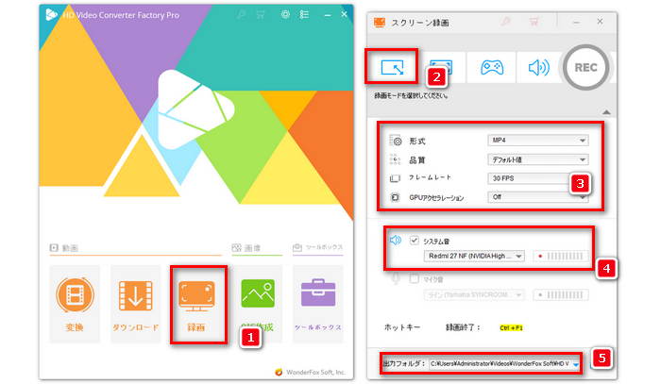The height and width of the screenshot is (384, 661).
Task: Open settings gear in HD Video Converter
Action: tap(285, 15)
